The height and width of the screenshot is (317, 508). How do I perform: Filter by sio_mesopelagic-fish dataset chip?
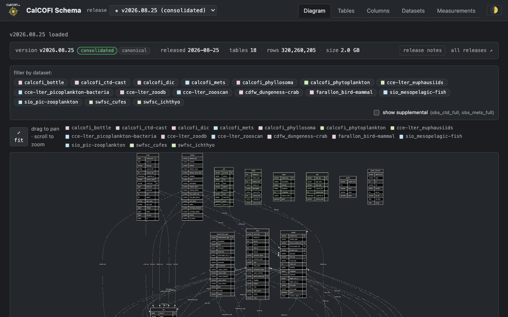(414, 92)
